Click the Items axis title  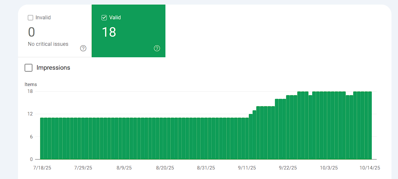[x=31, y=84]
